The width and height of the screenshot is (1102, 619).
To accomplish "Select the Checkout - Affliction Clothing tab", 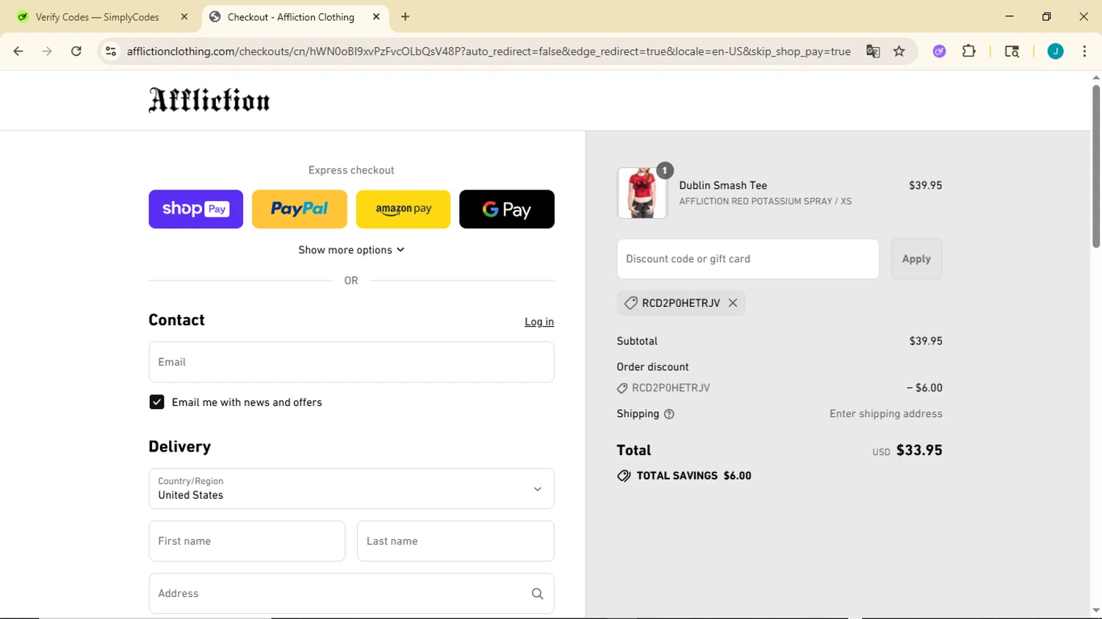I will (x=290, y=17).
